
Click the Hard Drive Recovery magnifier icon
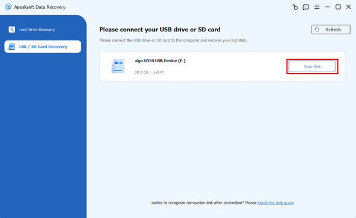click(x=12, y=30)
